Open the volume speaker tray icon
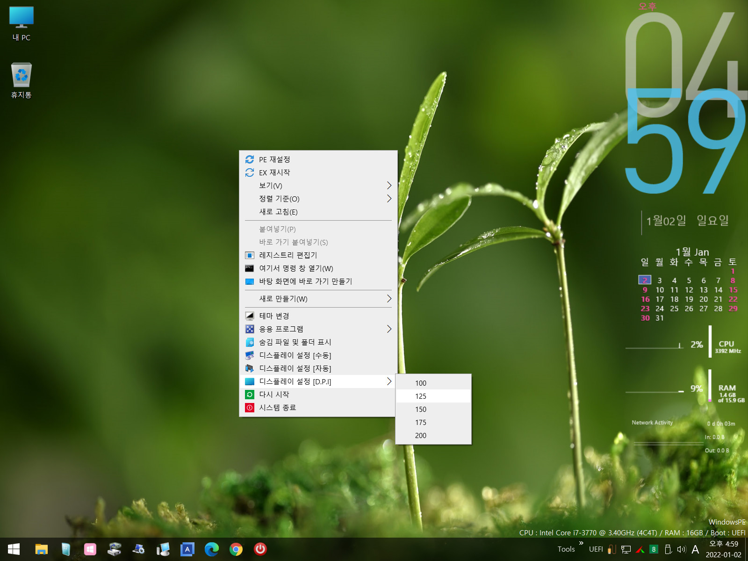Viewport: 748px width, 561px height. (x=682, y=550)
